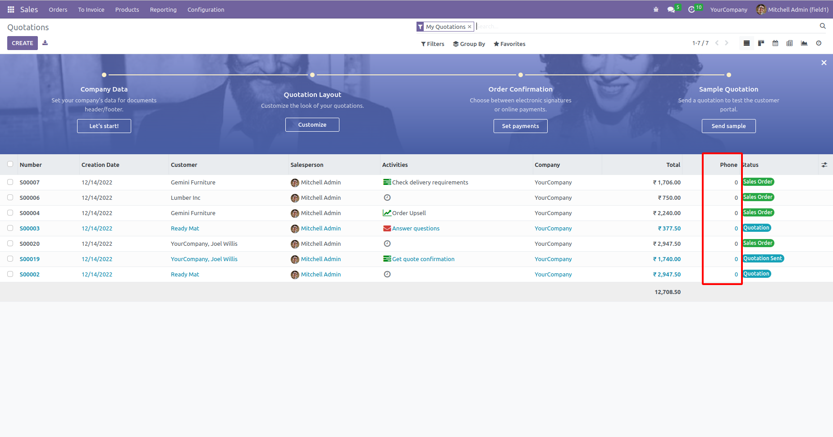833x437 pixels.
Task: Click the search magnifier icon
Action: click(823, 26)
